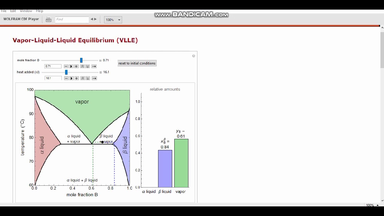The height and width of the screenshot is (216, 384).
Task: Click the β liquid bar in chart
Action: (165, 169)
